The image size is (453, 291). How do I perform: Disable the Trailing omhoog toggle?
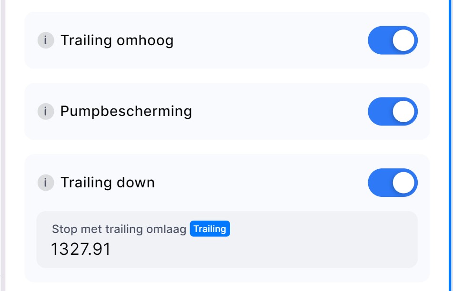click(393, 40)
